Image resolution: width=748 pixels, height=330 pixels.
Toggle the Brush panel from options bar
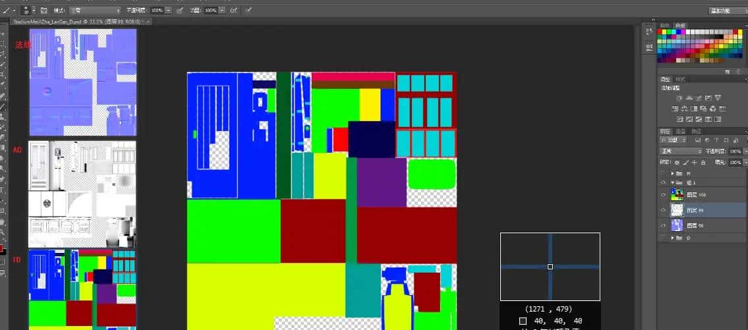44,10
